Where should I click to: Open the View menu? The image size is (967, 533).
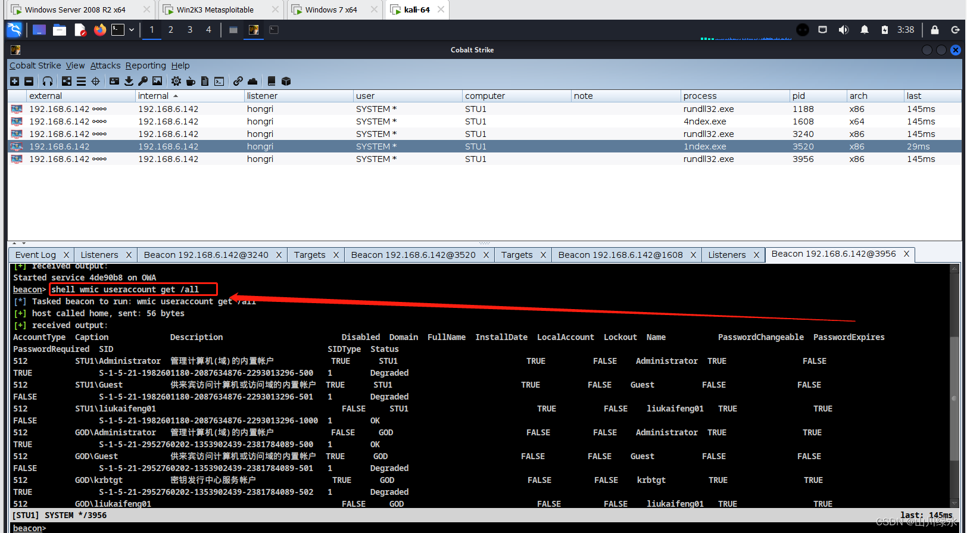75,66
